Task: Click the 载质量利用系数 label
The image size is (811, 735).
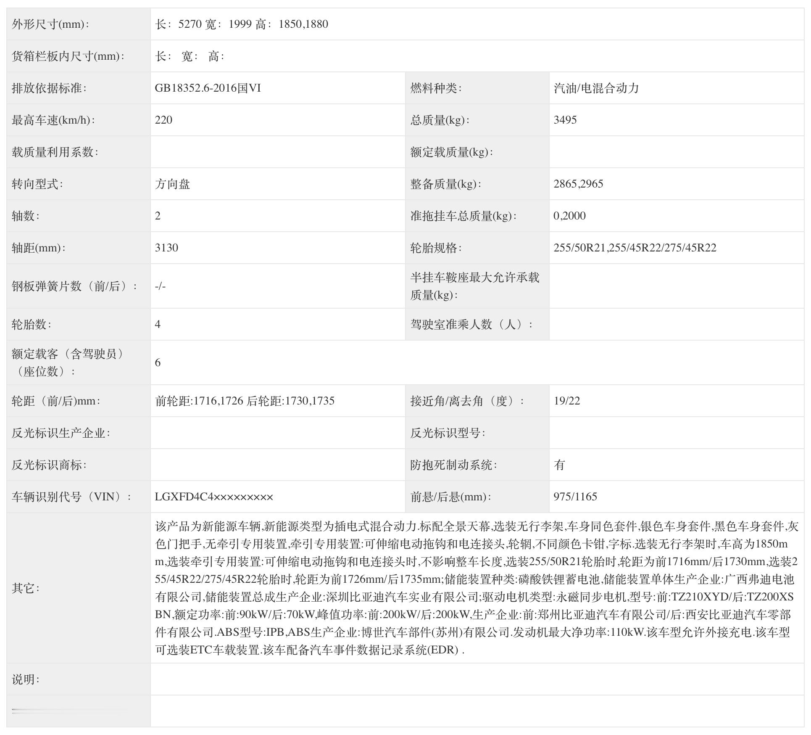Action: coord(55,152)
